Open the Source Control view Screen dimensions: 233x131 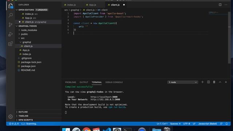11,25
